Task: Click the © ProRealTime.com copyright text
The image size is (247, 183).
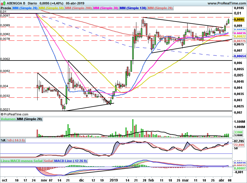Action: pyautogui.click(x=14, y=114)
